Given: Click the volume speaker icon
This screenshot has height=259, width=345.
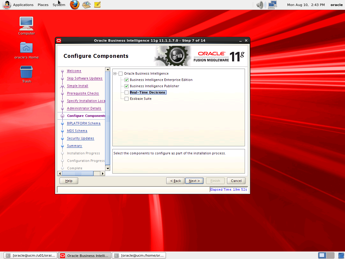Looking at the screenshot, I should pyautogui.click(x=261, y=4).
